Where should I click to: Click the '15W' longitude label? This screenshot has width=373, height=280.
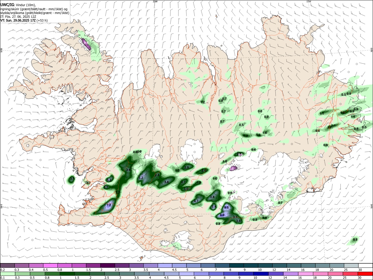click(x=308, y=1)
